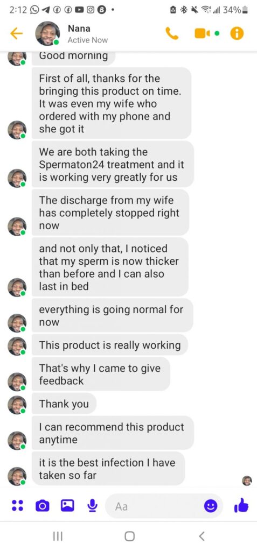Open Nana's profile picture in header
The width and height of the screenshot is (257, 551).
click(x=47, y=34)
